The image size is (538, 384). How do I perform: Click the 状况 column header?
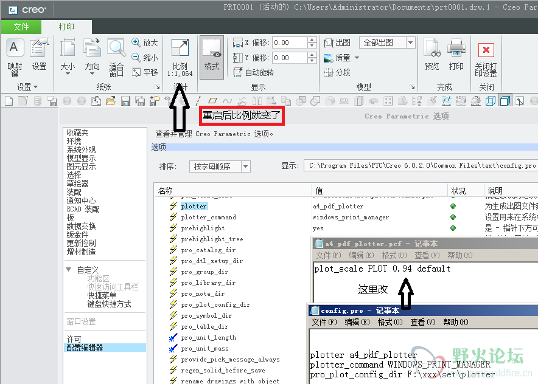[x=466, y=191]
